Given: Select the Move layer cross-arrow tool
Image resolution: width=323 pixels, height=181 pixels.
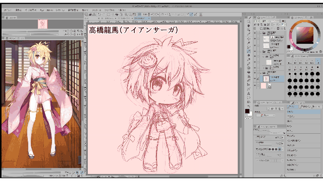Looking at the screenshot, I should (x=249, y=39).
